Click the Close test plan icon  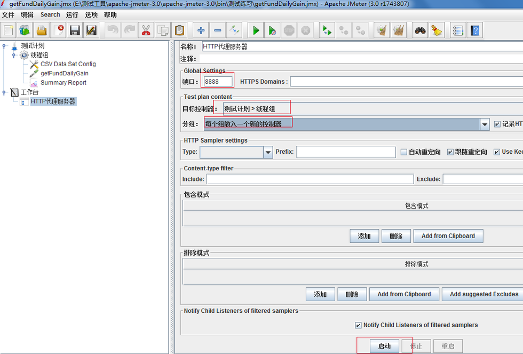point(58,30)
